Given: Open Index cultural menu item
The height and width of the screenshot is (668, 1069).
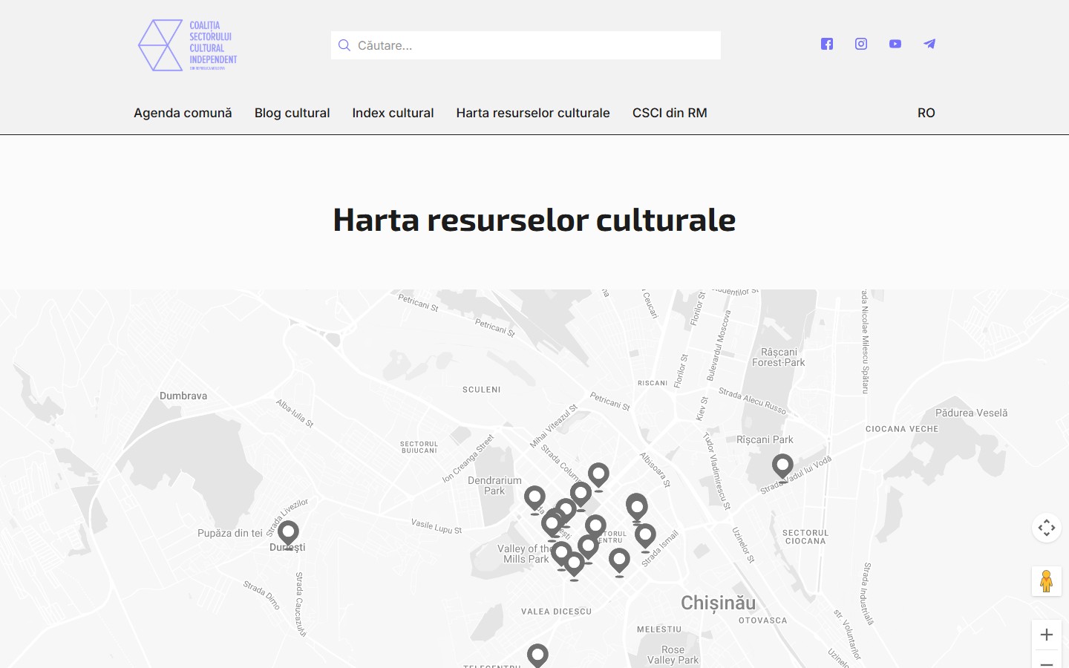Looking at the screenshot, I should [393, 113].
